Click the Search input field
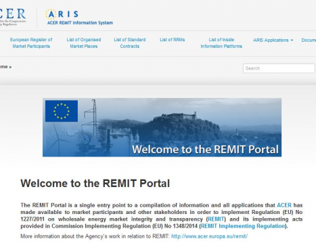316x243 pixels. tap(279, 68)
